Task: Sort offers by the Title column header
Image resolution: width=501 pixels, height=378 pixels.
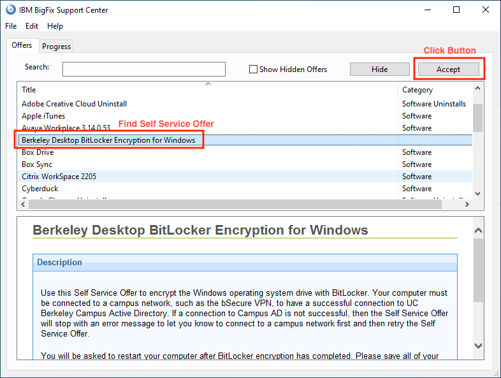Action: tap(208, 89)
